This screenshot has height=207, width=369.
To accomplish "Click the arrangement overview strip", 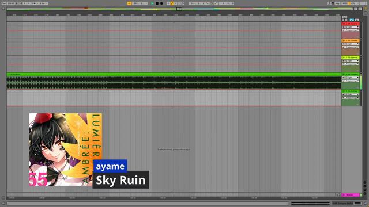I will click(180, 9).
